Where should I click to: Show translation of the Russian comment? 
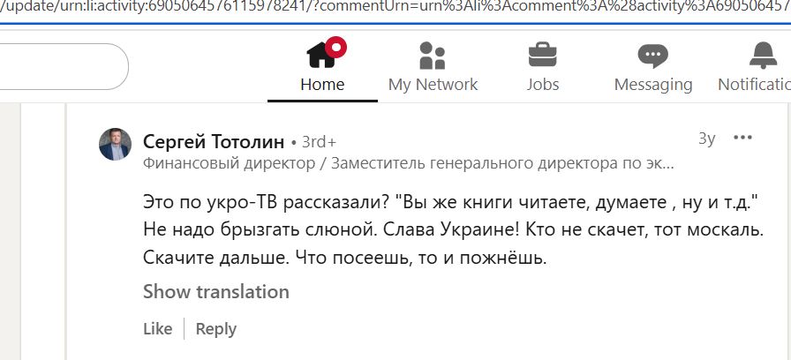[216, 292]
